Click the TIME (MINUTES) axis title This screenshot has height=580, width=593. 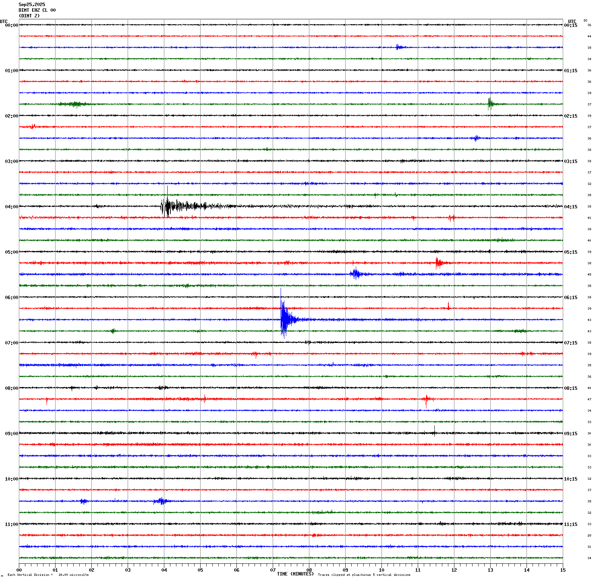click(295, 574)
